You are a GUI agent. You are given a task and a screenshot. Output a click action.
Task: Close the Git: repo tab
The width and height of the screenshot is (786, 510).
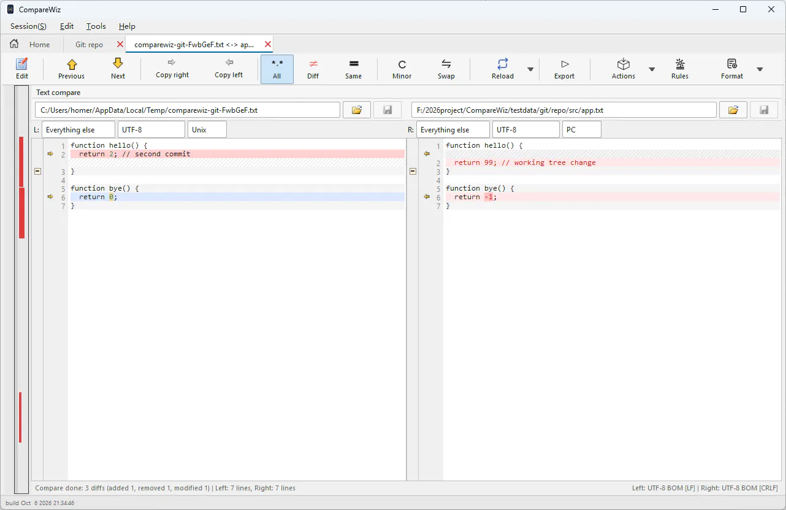[120, 45]
